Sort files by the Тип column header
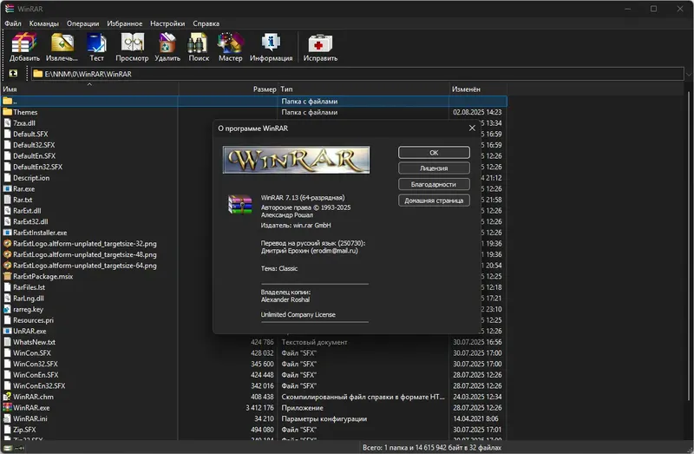Screen dimensions: 694x454 click(x=363, y=89)
